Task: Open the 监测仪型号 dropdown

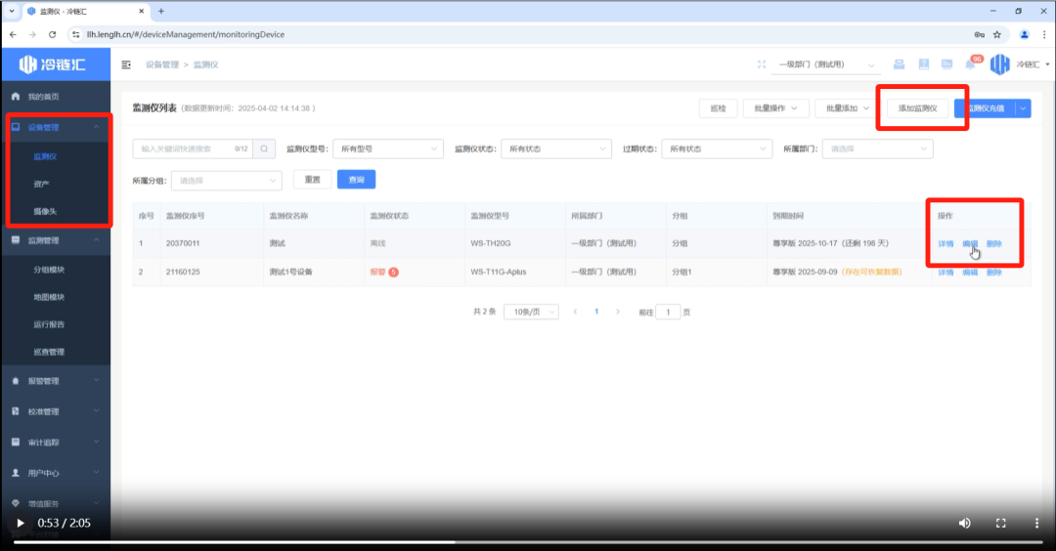Action: click(388, 148)
